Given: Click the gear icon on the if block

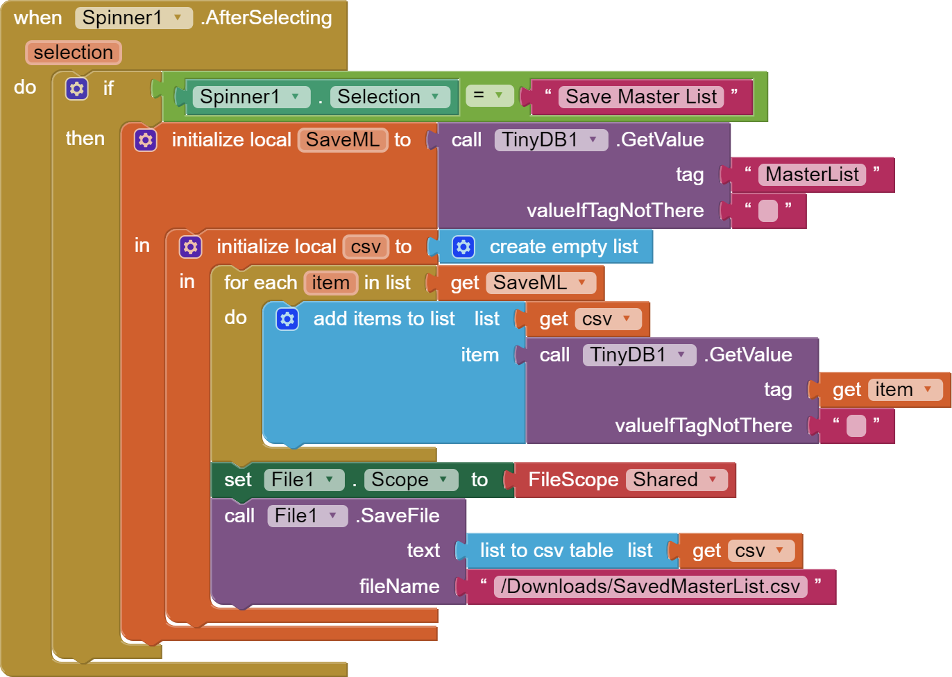Looking at the screenshot, I should point(77,89).
